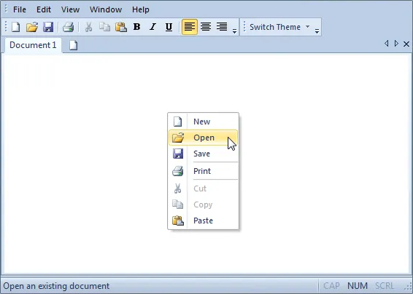Click the Cut scissors toolbar icon

[89, 27]
